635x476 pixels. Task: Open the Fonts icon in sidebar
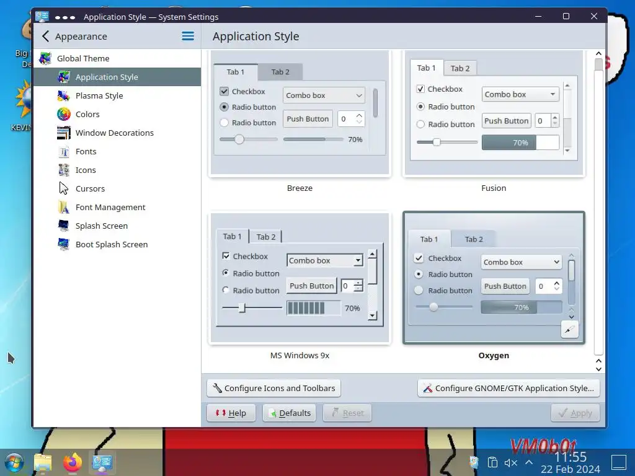pyautogui.click(x=64, y=151)
